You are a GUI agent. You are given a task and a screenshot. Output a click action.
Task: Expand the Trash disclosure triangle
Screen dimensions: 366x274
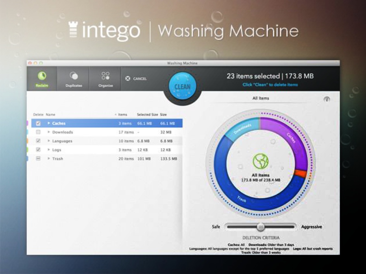point(48,158)
